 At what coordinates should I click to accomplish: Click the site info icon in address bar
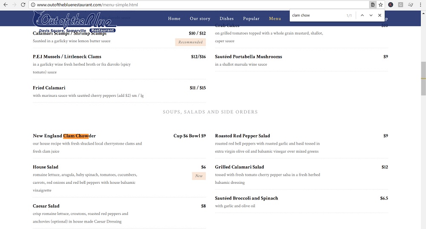click(33, 5)
